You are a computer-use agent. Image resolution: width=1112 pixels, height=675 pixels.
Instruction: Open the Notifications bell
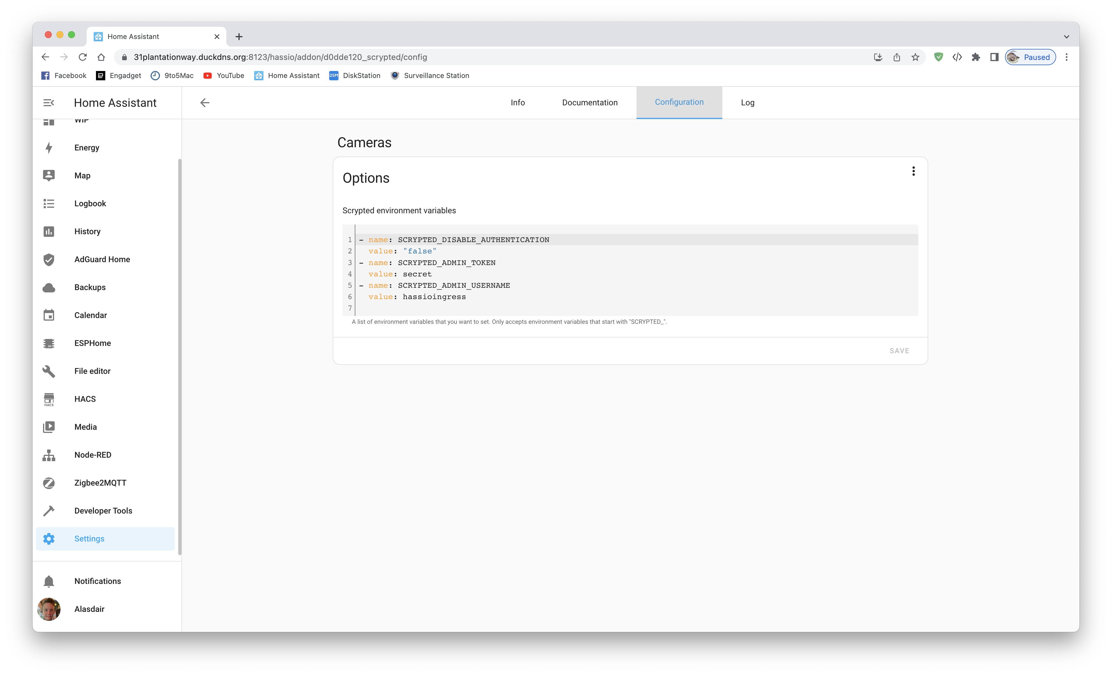(x=49, y=581)
